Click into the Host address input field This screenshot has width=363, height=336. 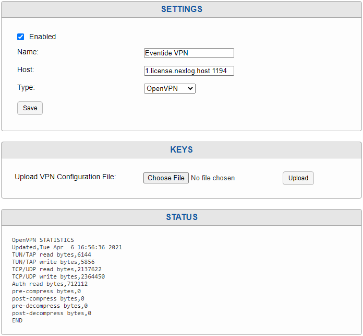(189, 71)
